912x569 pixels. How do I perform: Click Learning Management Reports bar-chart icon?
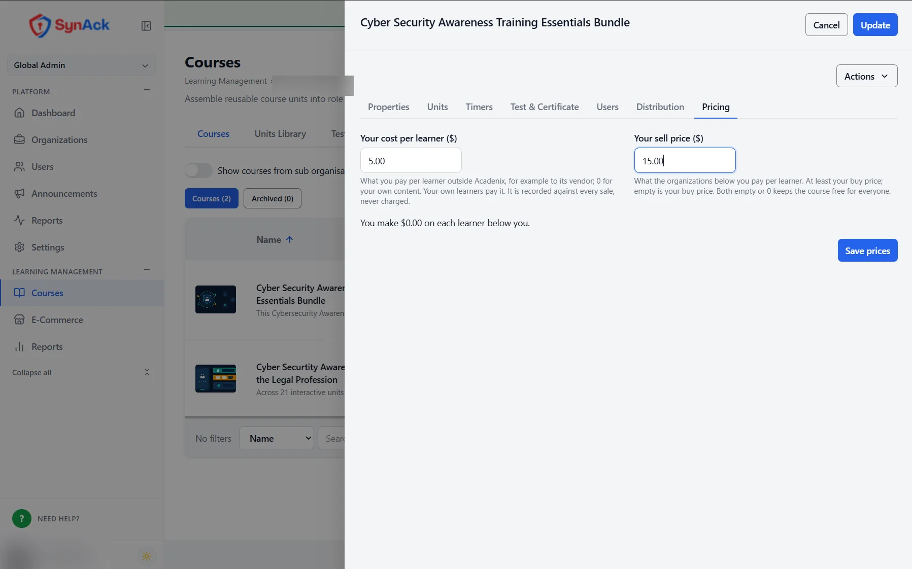[x=19, y=346]
